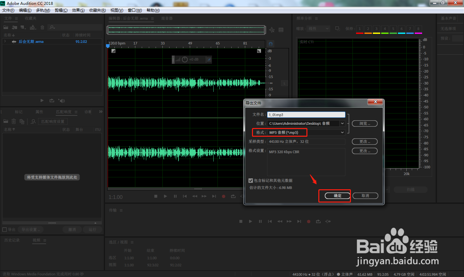
Task: Click the fast forward icon in Transport panel
Action: [x=289, y=222]
